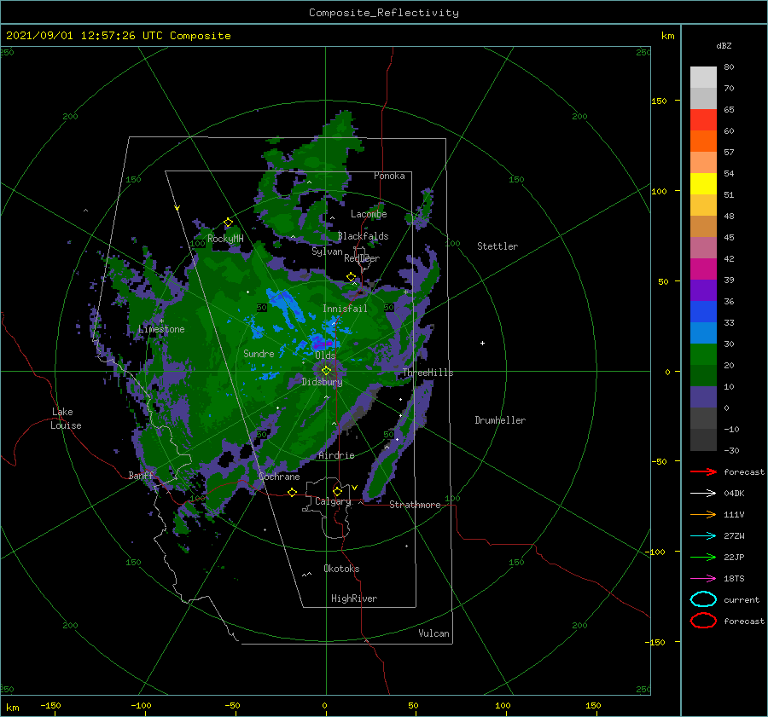Click the Blackfalds city label

tap(363, 236)
